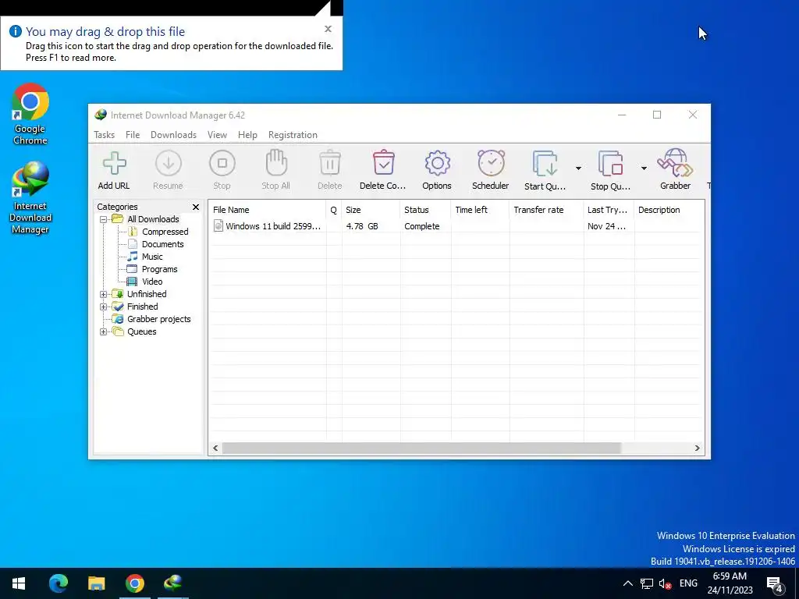Click the Complete status cell
The image size is (799, 599).
point(422,227)
